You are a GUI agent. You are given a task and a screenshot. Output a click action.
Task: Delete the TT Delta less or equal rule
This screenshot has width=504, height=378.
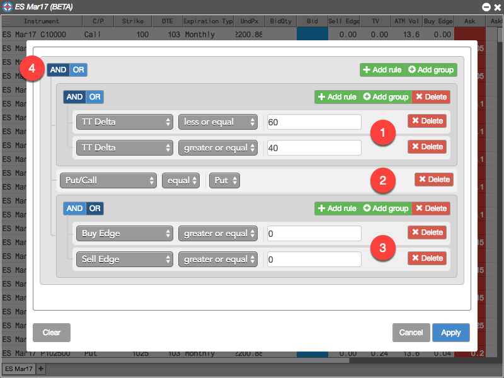(427, 121)
